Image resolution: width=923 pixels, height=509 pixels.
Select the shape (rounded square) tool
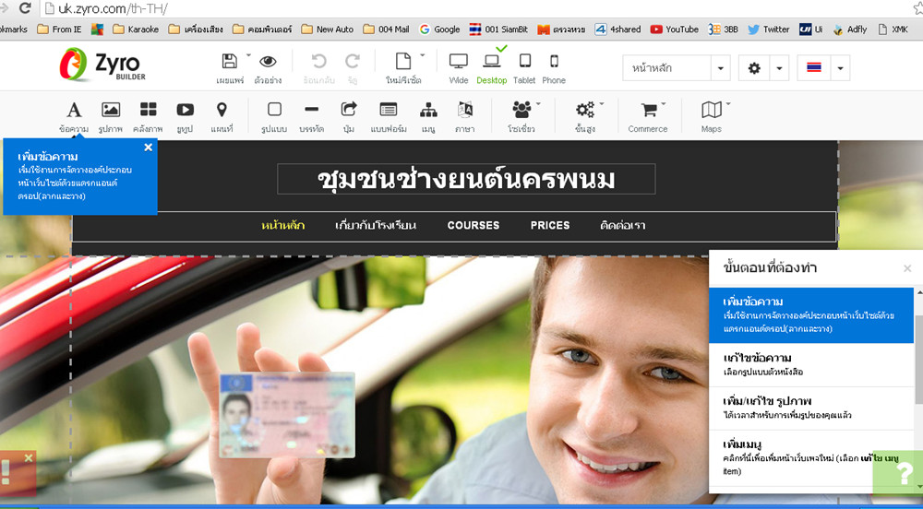click(x=274, y=110)
